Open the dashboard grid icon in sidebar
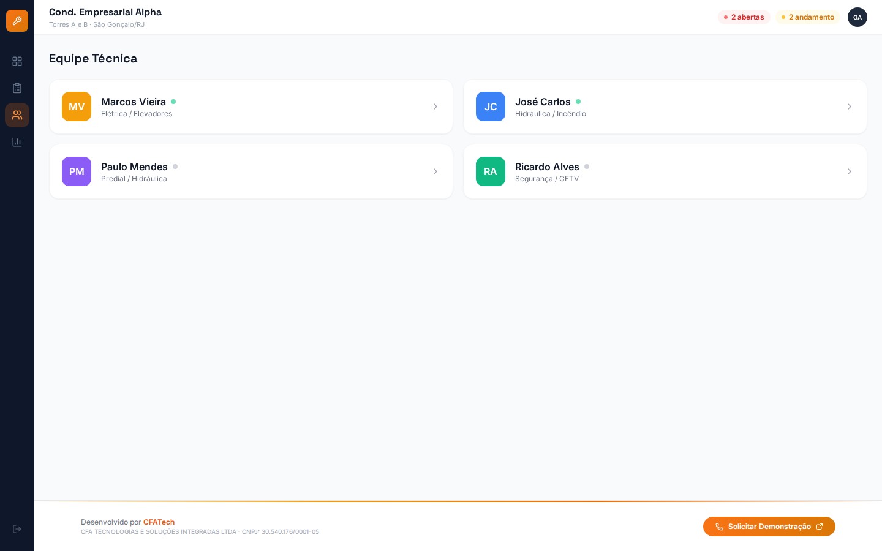The image size is (882, 551). tap(17, 61)
